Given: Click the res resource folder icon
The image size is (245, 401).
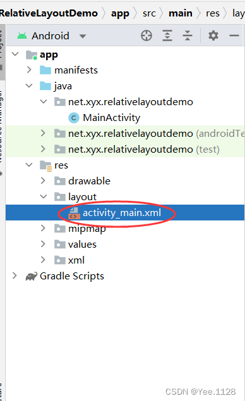Looking at the screenshot, I should tap(46, 166).
